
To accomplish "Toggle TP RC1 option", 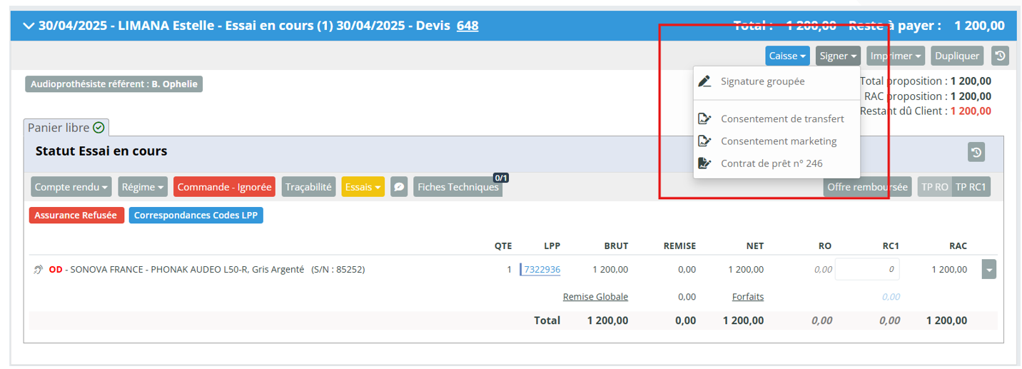I will pyautogui.click(x=971, y=187).
